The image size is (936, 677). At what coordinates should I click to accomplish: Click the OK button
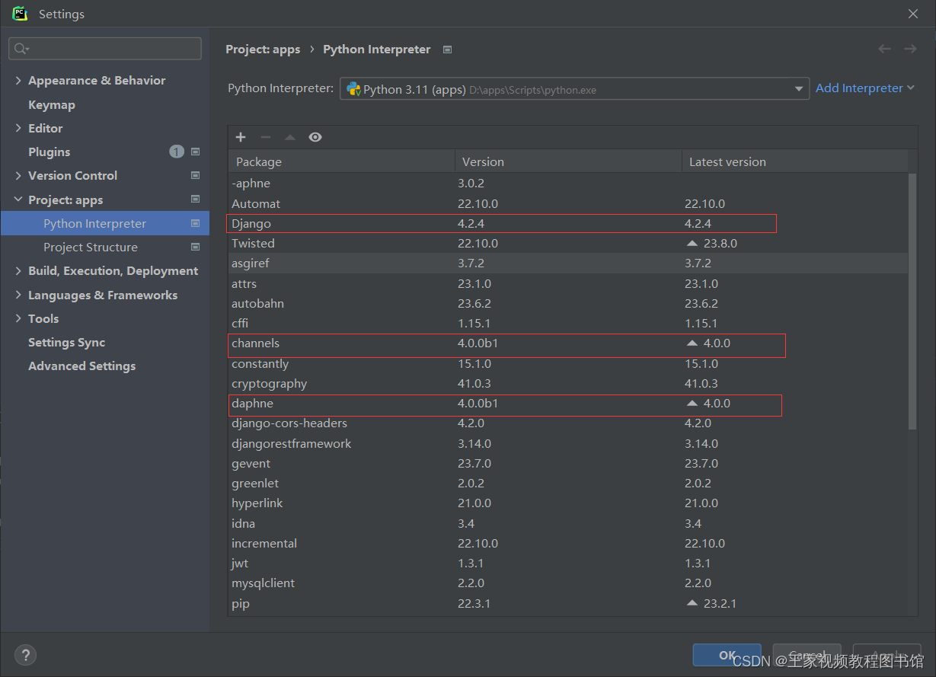coord(727,655)
